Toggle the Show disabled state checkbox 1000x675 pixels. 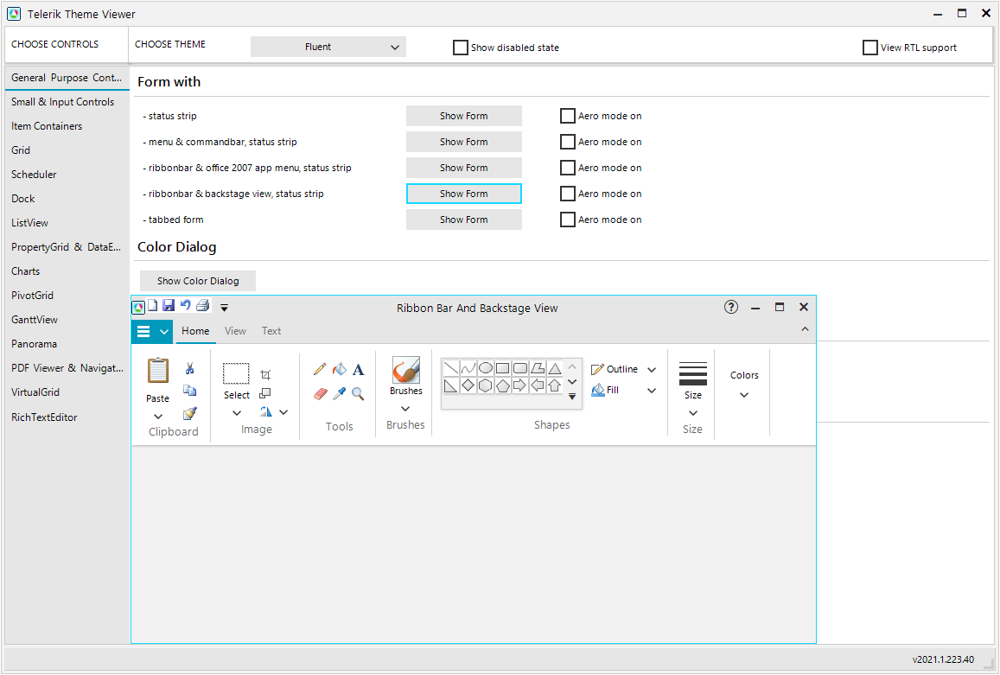[x=461, y=48]
